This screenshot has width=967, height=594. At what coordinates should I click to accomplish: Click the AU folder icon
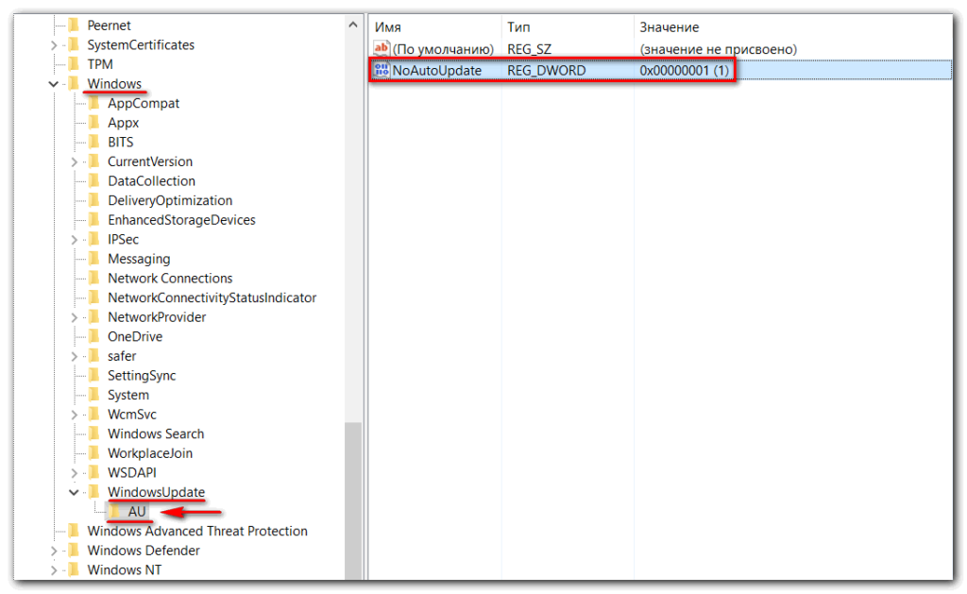click(x=115, y=512)
